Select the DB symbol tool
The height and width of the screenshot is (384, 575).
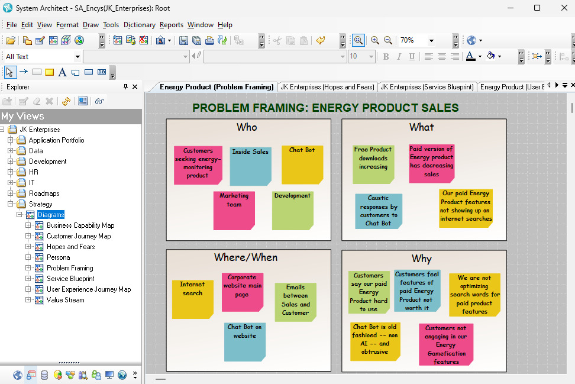tap(102, 72)
